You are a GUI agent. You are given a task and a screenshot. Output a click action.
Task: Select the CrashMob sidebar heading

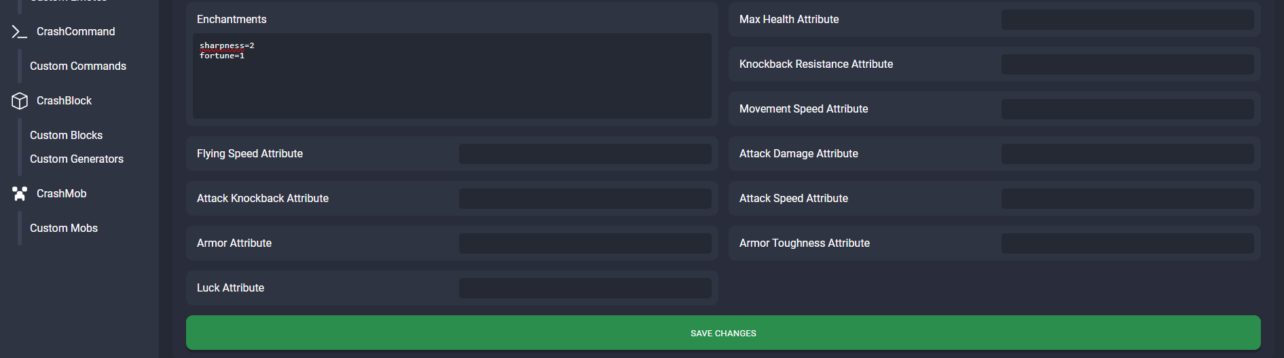pyautogui.click(x=61, y=194)
